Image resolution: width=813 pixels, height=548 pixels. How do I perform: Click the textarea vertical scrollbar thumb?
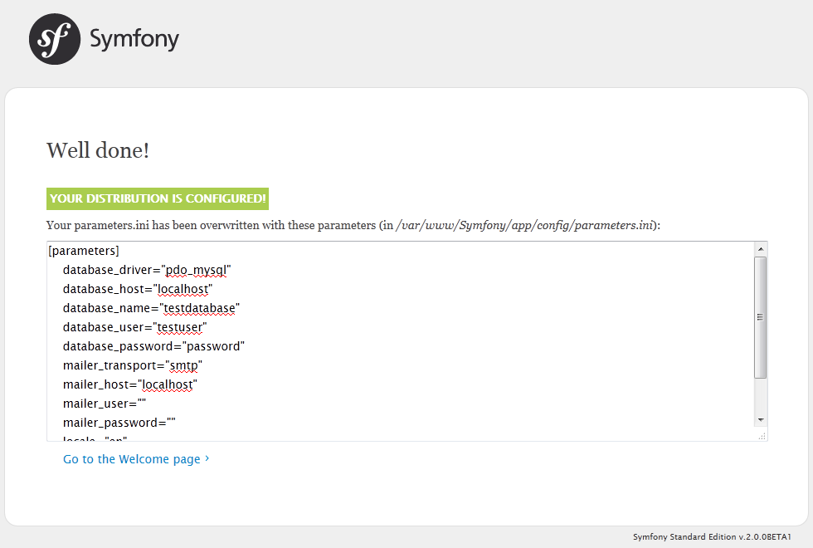[x=760, y=317]
